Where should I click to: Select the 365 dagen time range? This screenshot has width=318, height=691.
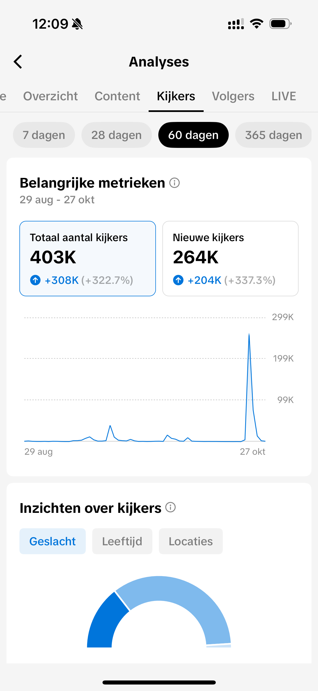point(273,135)
